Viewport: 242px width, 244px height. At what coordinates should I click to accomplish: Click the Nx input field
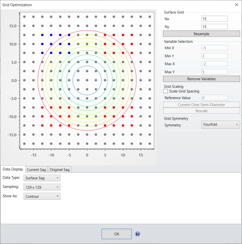(x=214, y=19)
